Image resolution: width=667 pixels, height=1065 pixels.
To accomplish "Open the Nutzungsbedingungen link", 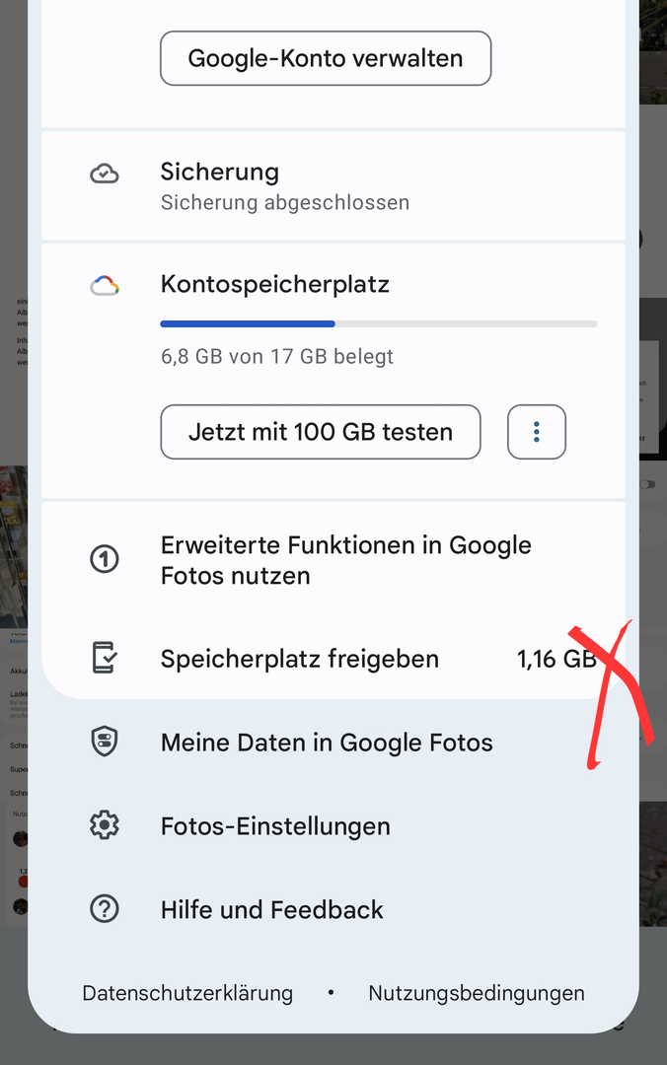I will point(477,993).
